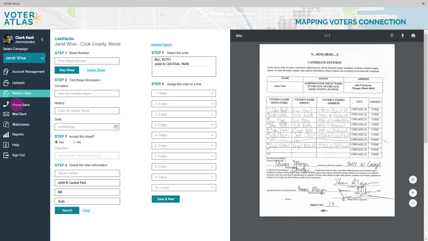The width and height of the screenshot is (428, 241).
Task: Click the Sheet Number input field
Action: coord(87,61)
